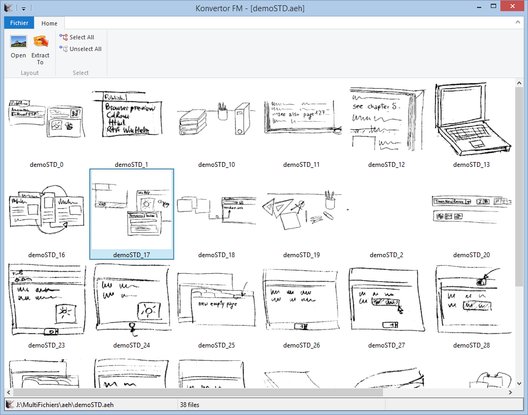
Task: Select the demoSTD_11 thumbnail
Action: [302, 117]
